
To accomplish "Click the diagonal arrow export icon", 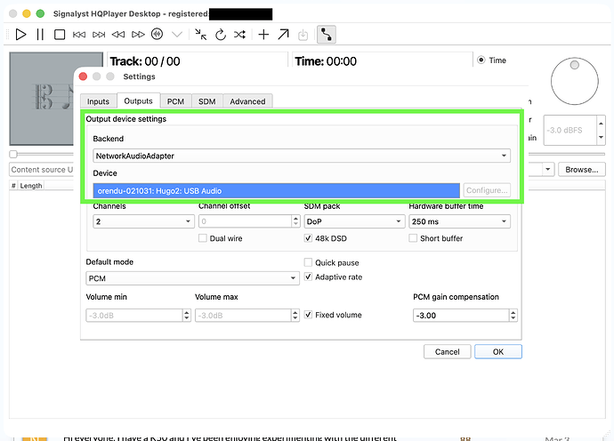I will point(283,35).
